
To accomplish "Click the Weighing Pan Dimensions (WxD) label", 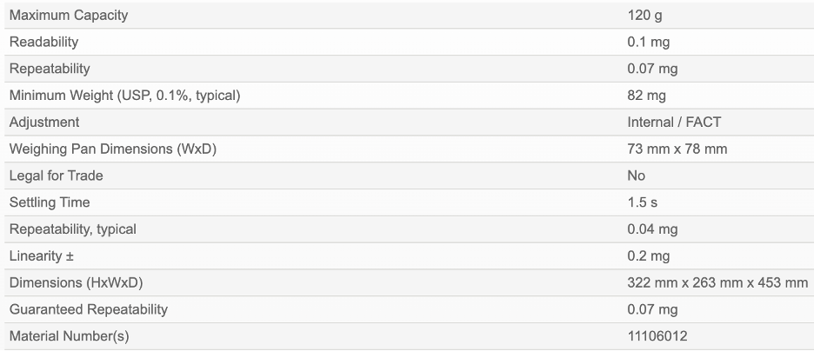I will click(113, 149).
